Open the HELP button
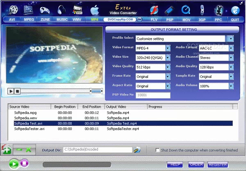Screen dimensions: 246x171 [175, 164]
